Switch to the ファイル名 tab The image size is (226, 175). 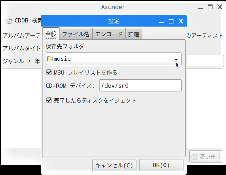[76, 34]
